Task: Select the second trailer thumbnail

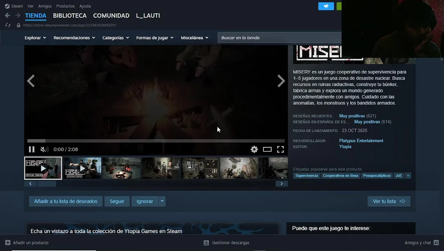Action: tap(82, 168)
